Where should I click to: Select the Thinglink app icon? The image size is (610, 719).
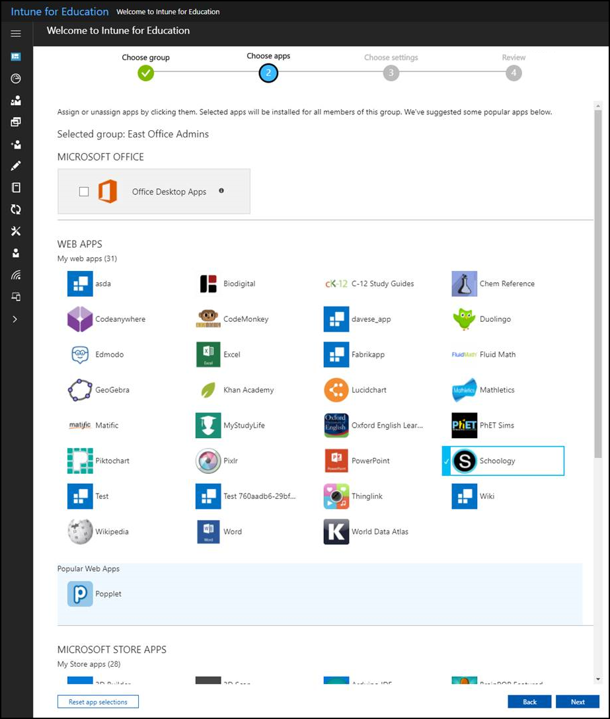pyautogui.click(x=336, y=496)
